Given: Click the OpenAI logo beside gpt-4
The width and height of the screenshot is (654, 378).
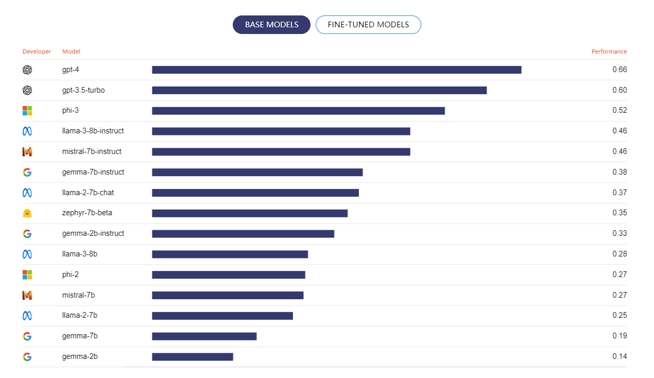Looking at the screenshot, I should [x=27, y=70].
